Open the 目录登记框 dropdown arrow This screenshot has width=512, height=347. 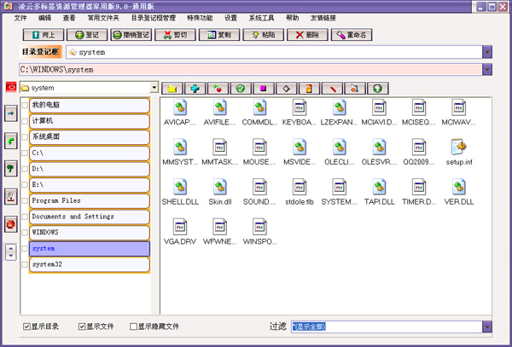[x=487, y=52]
